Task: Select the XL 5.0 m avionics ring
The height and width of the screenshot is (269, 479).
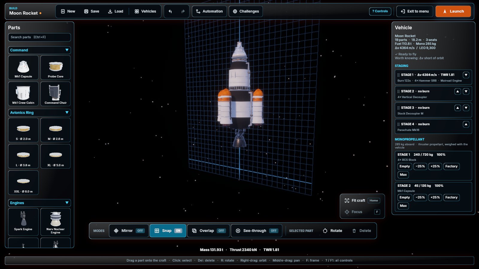Action: (x=55, y=156)
